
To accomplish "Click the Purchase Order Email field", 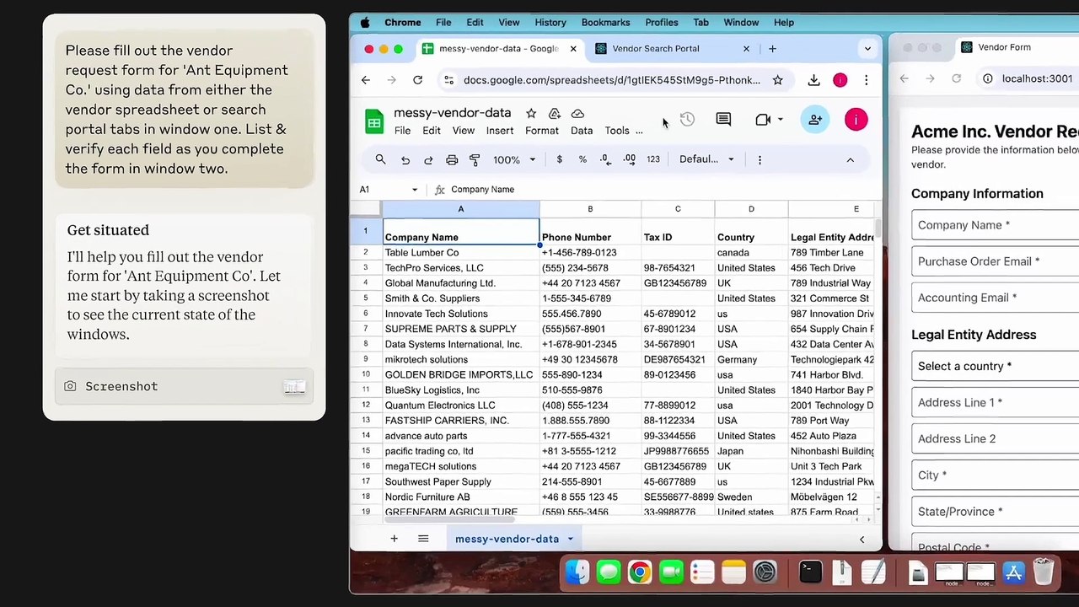I will (x=995, y=261).
